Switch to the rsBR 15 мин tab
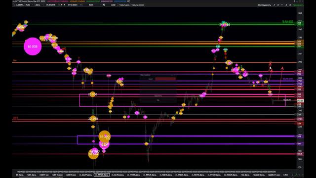 [x=57, y=175]
